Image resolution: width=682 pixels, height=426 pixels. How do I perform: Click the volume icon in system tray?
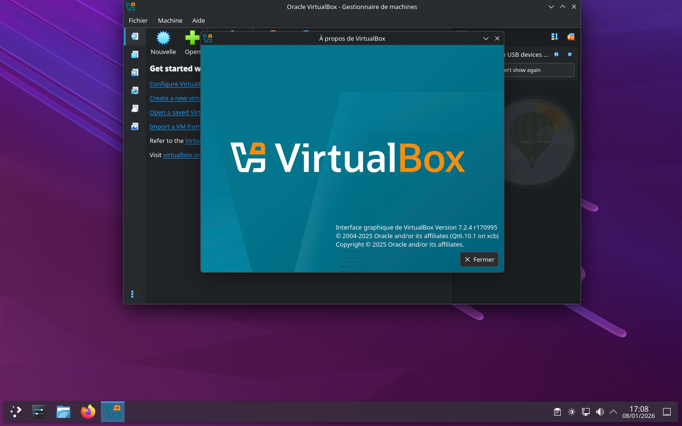600,412
